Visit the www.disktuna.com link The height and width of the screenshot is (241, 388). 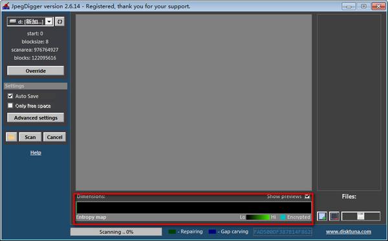click(349, 231)
